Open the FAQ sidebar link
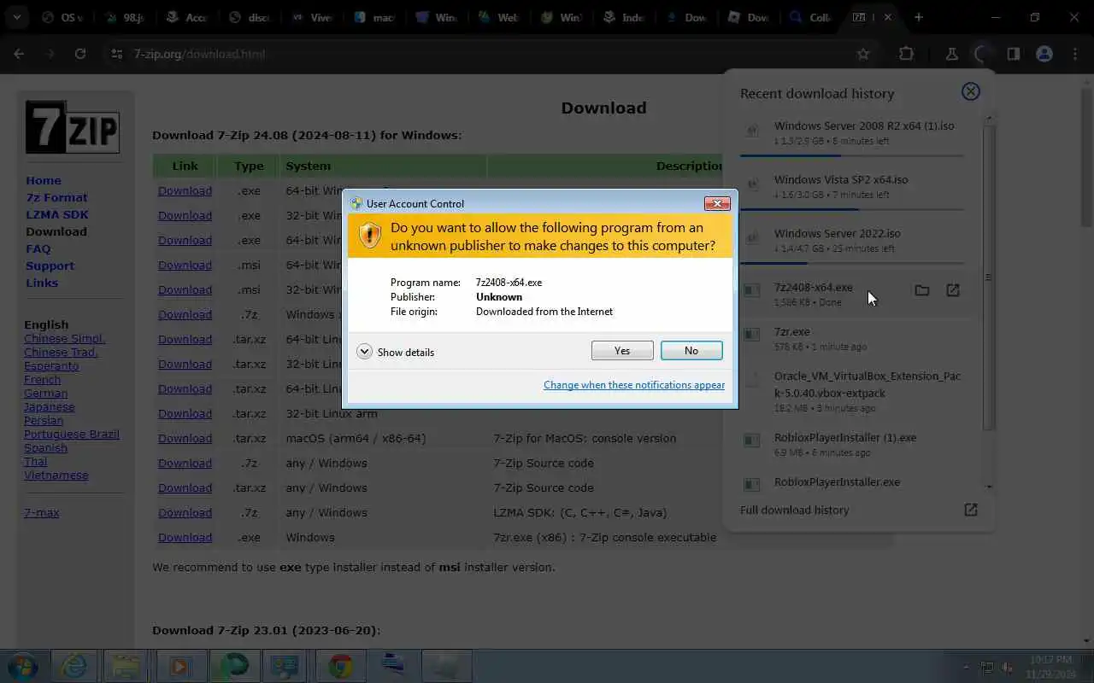Viewport: 1094px width, 683px height. coord(38,248)
